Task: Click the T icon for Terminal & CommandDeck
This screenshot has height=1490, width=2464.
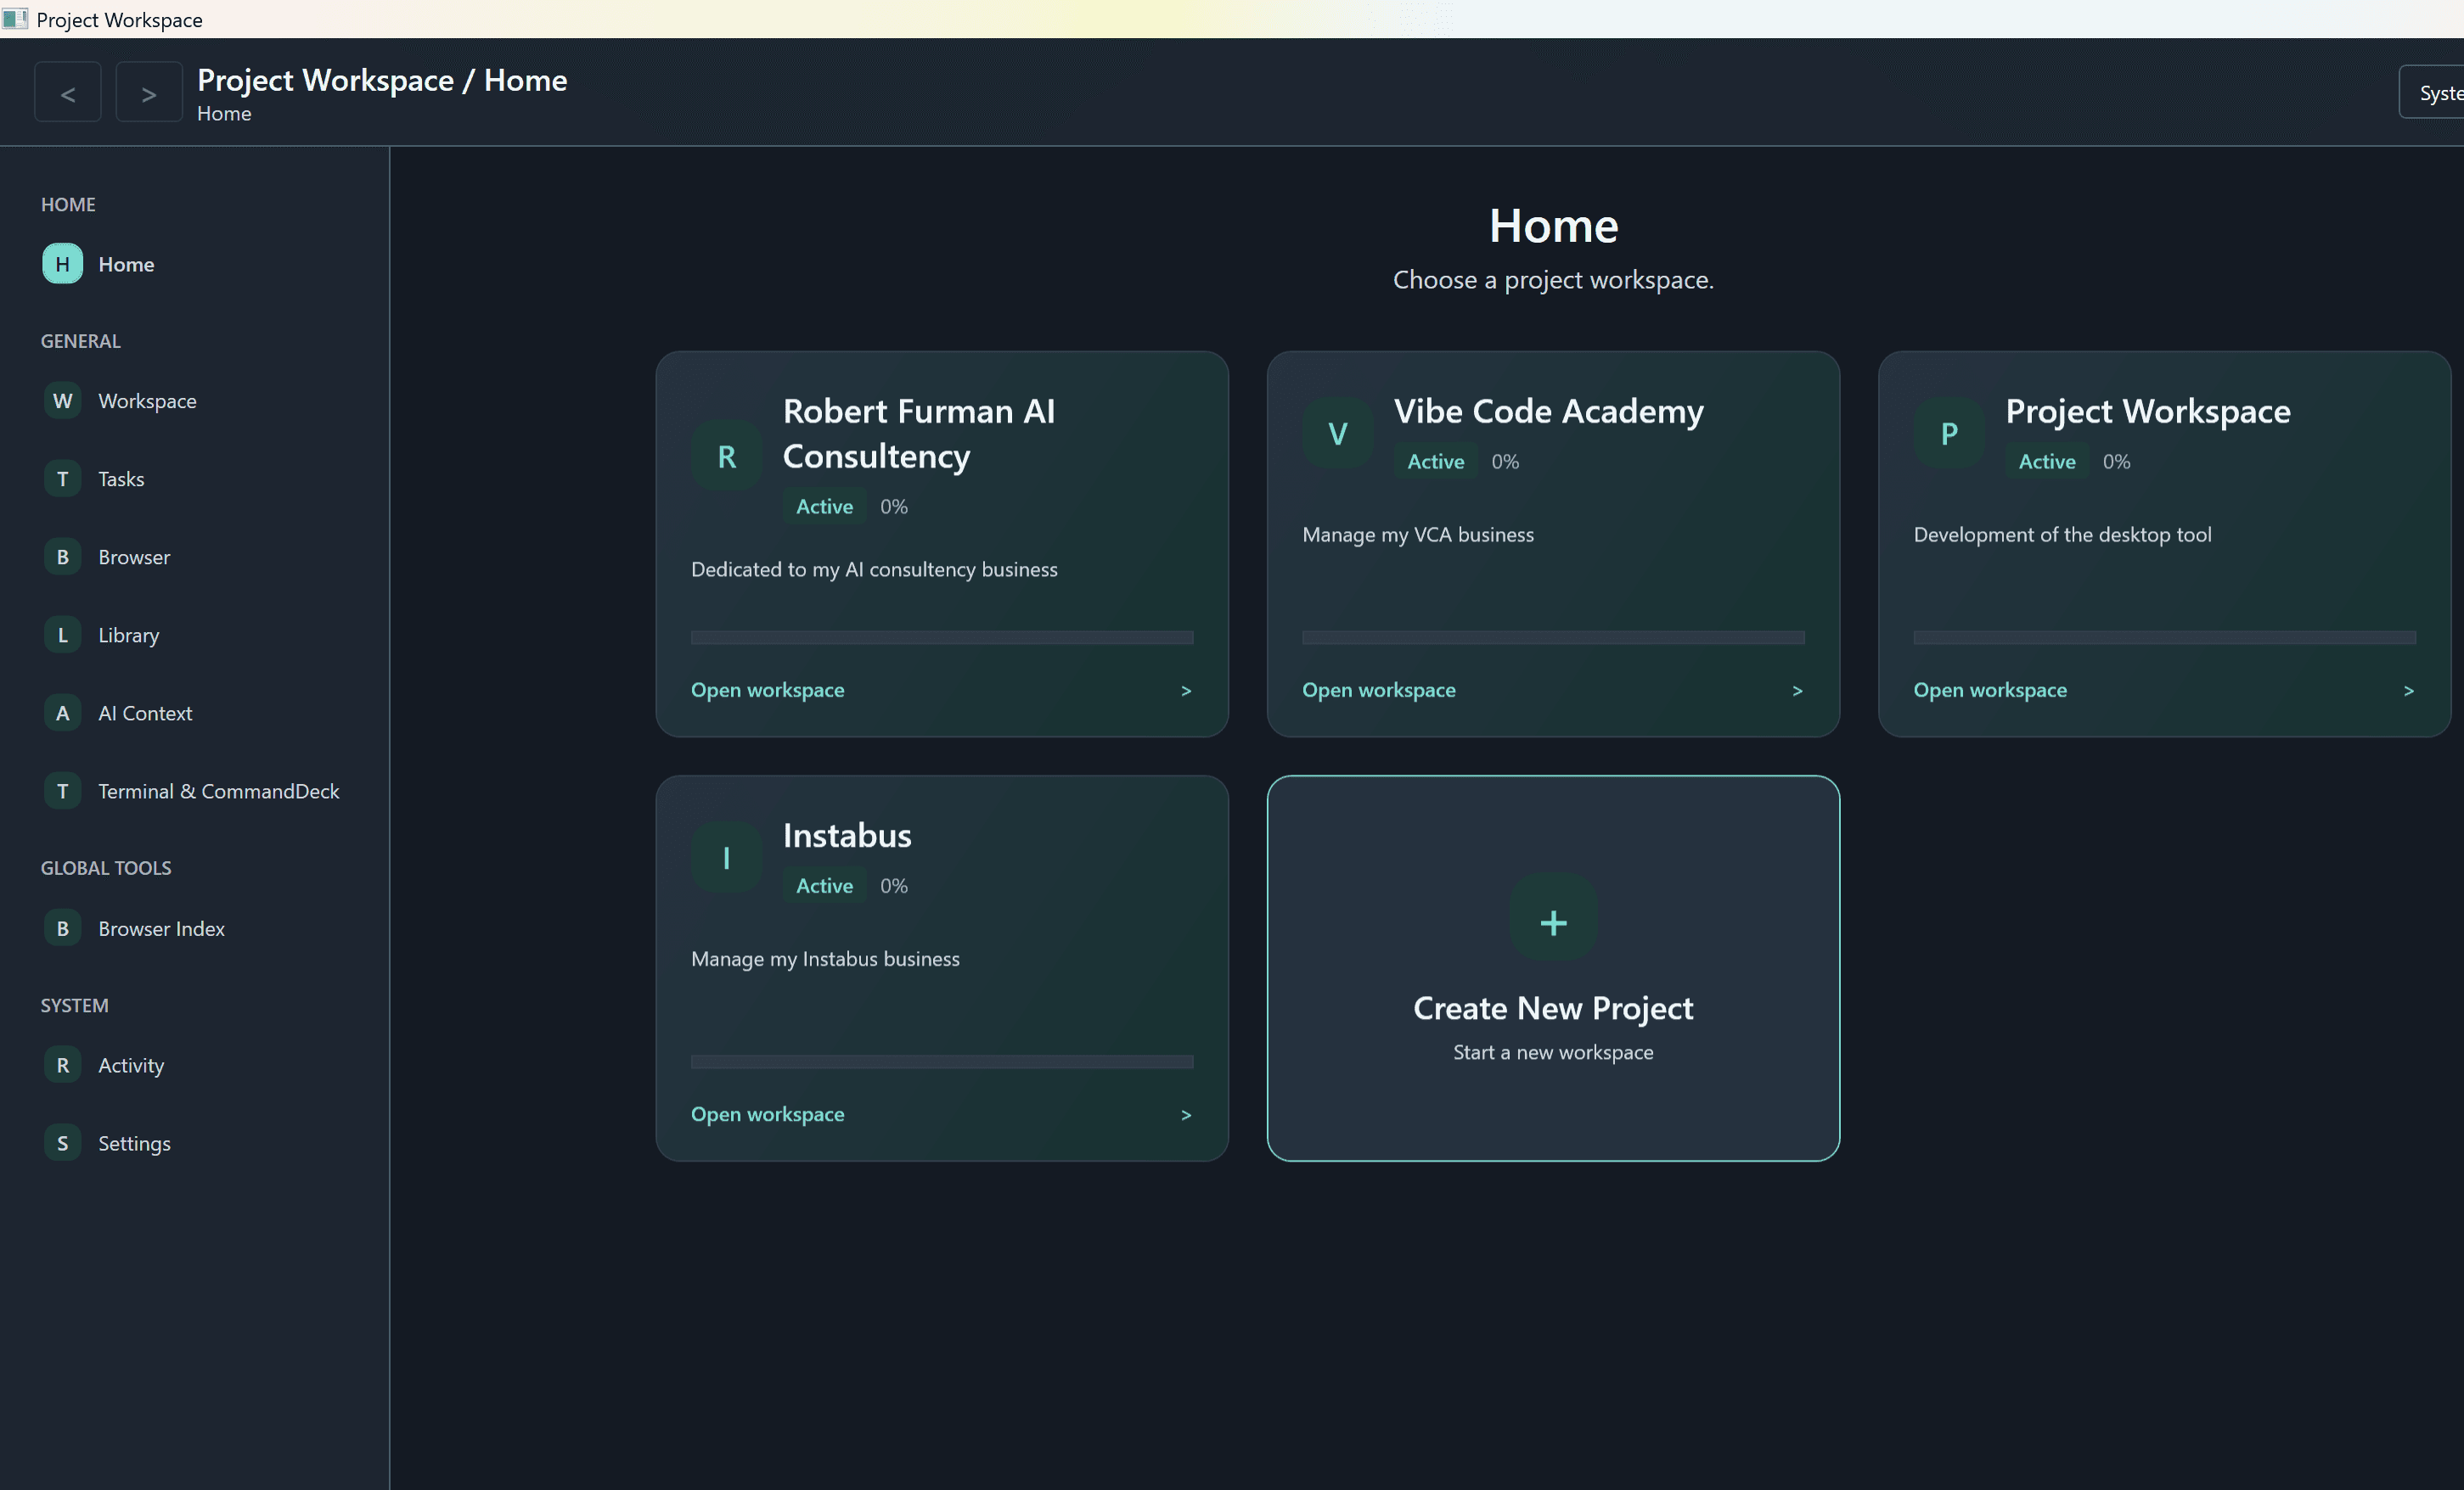Action: click(x=62, y=791)
